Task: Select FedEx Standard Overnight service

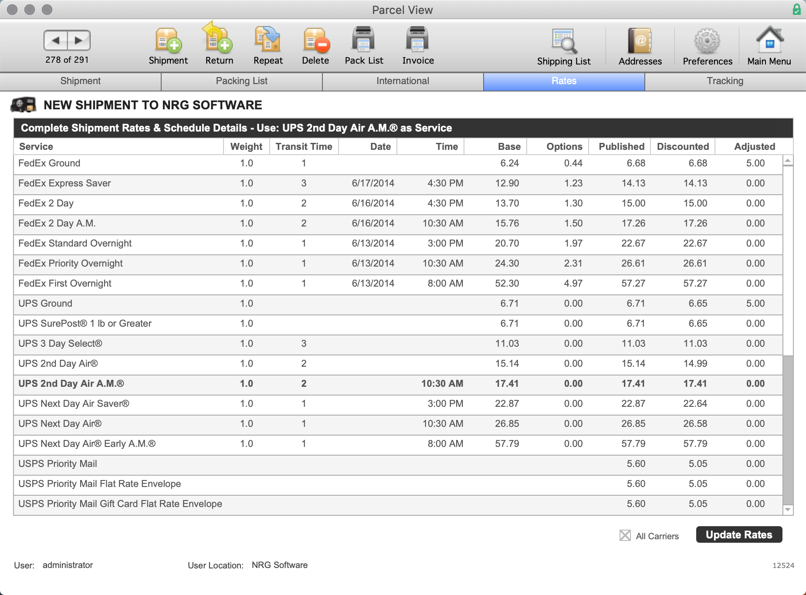Action: tap(398, 244)
